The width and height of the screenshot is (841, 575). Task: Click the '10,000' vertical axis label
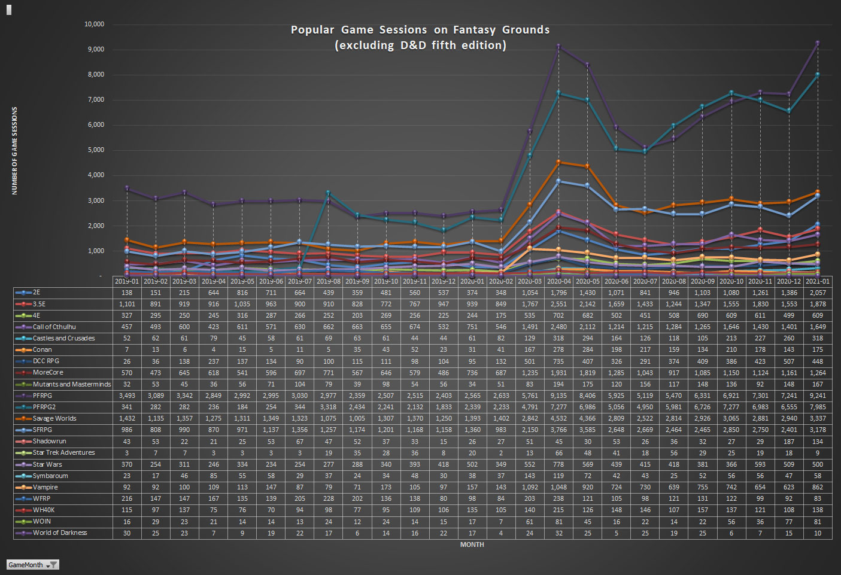pyautogui.click(x=94, y=24)
